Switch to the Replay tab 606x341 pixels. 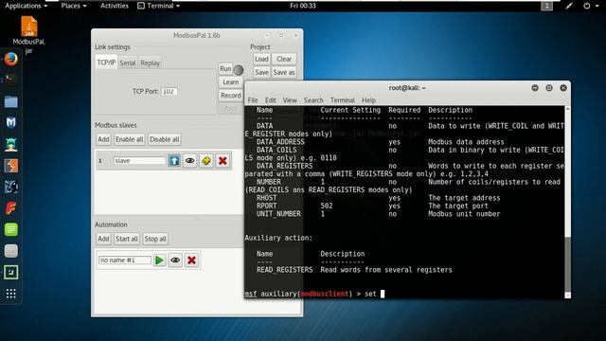tap(150, 63)
